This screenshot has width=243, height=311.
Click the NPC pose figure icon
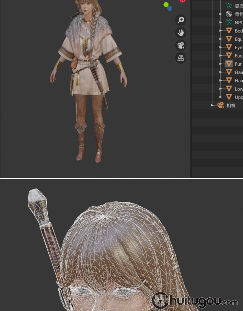[x=229, y=22]
